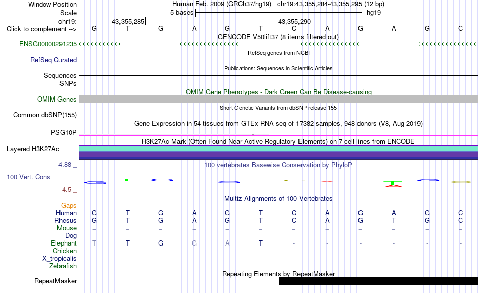Click the teal-purple H3K27Ac signal band

[x=278, y=153]
